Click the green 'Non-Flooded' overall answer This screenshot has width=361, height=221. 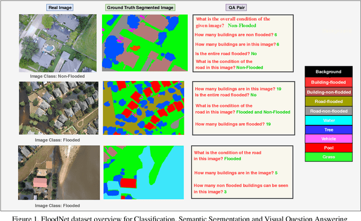(242, 25)
